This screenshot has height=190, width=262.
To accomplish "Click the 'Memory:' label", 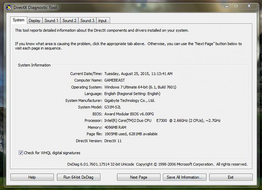I will [95, 128].
